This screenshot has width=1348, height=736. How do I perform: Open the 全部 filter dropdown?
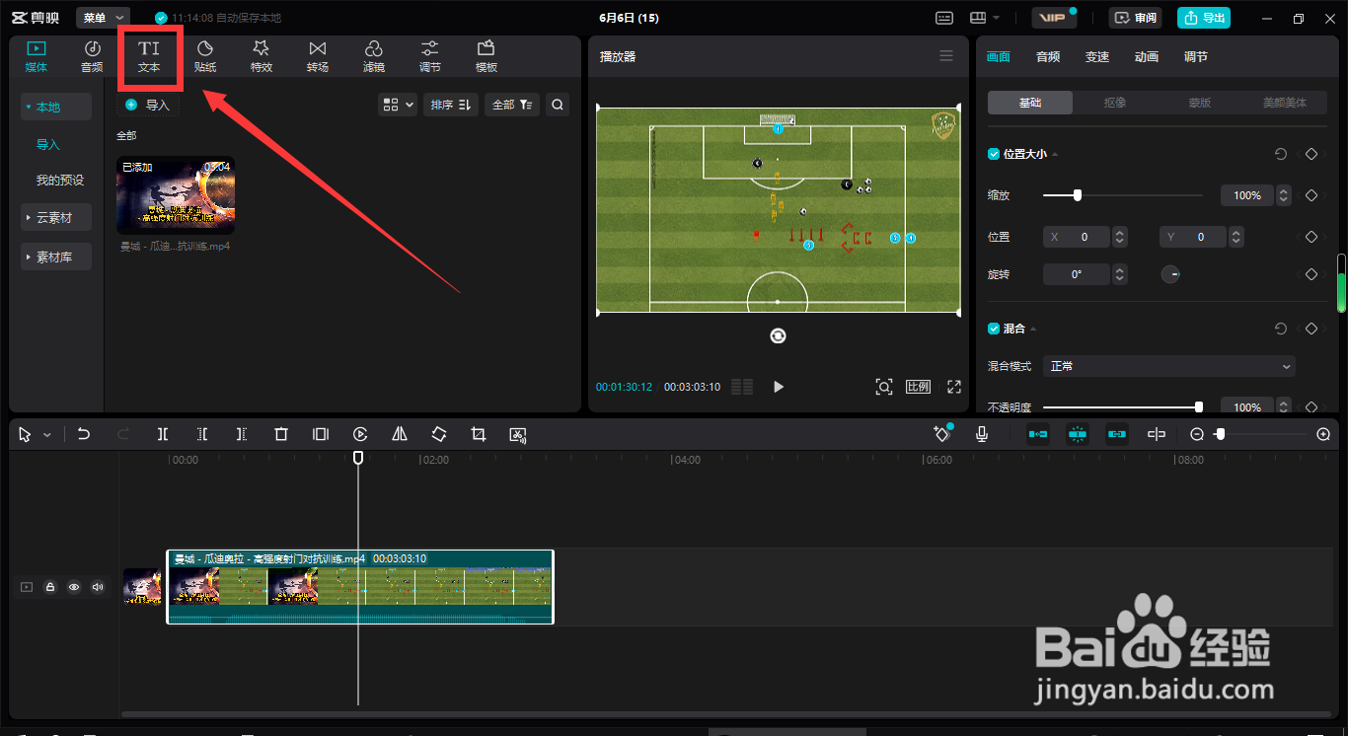512,105
